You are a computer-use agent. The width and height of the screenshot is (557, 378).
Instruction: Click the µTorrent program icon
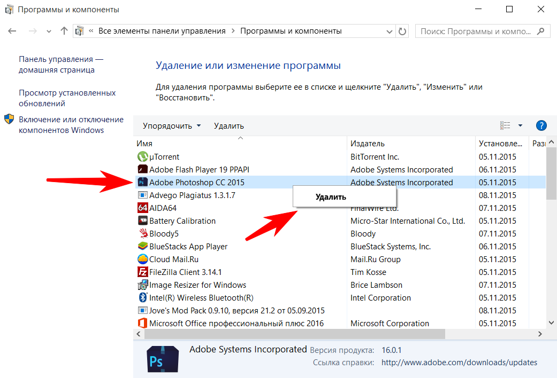click(x=142, y=157)
